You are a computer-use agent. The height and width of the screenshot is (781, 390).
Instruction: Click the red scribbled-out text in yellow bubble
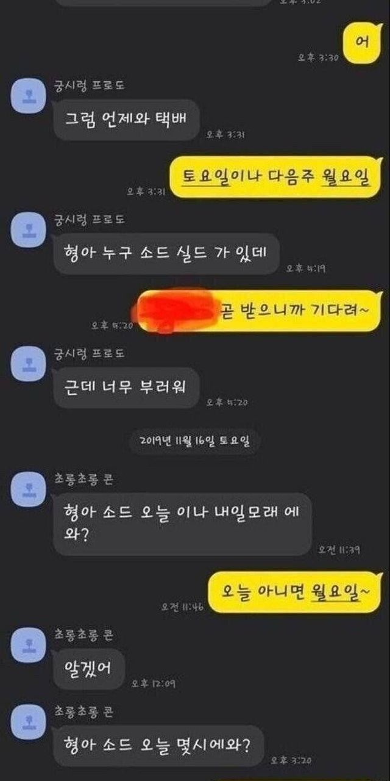pyautogui.click(x=177, y=310)
